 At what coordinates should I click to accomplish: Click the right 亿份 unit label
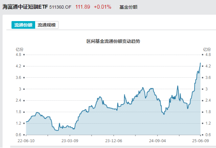tap(207, 49)
